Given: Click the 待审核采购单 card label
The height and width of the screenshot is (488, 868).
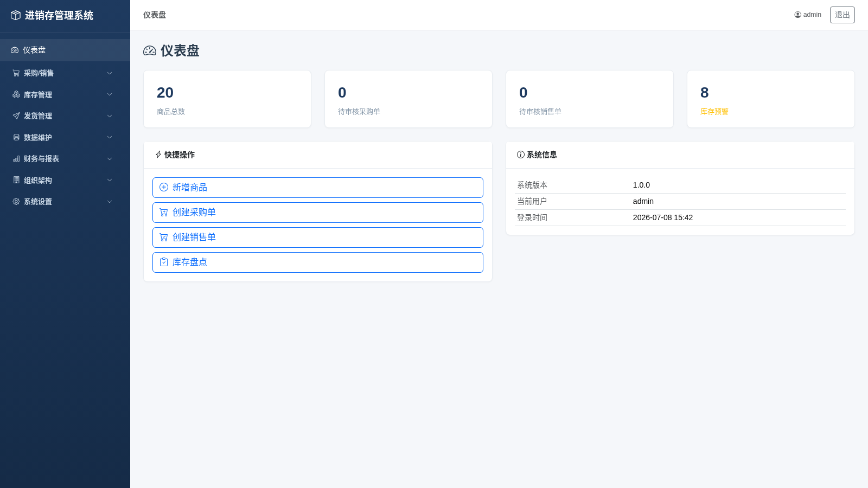Looking at the screenshot, I should tap(359, 111).
